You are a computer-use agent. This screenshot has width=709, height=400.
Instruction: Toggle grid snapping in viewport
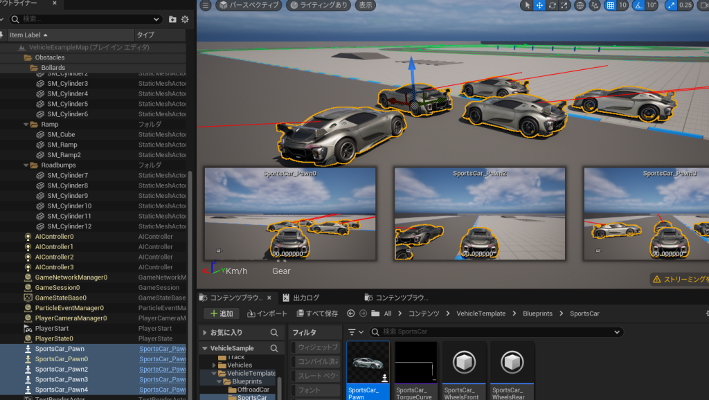pos(610,6)
